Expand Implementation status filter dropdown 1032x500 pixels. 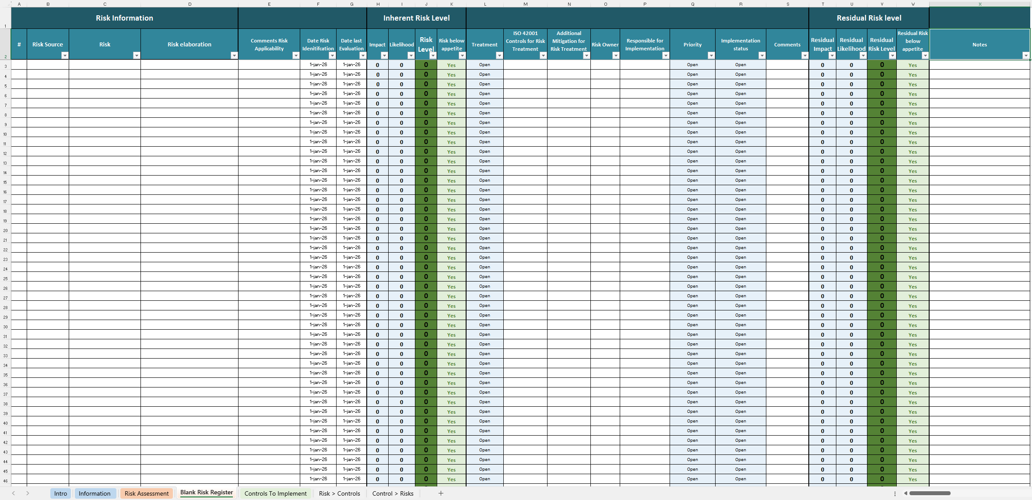point(762,56)
